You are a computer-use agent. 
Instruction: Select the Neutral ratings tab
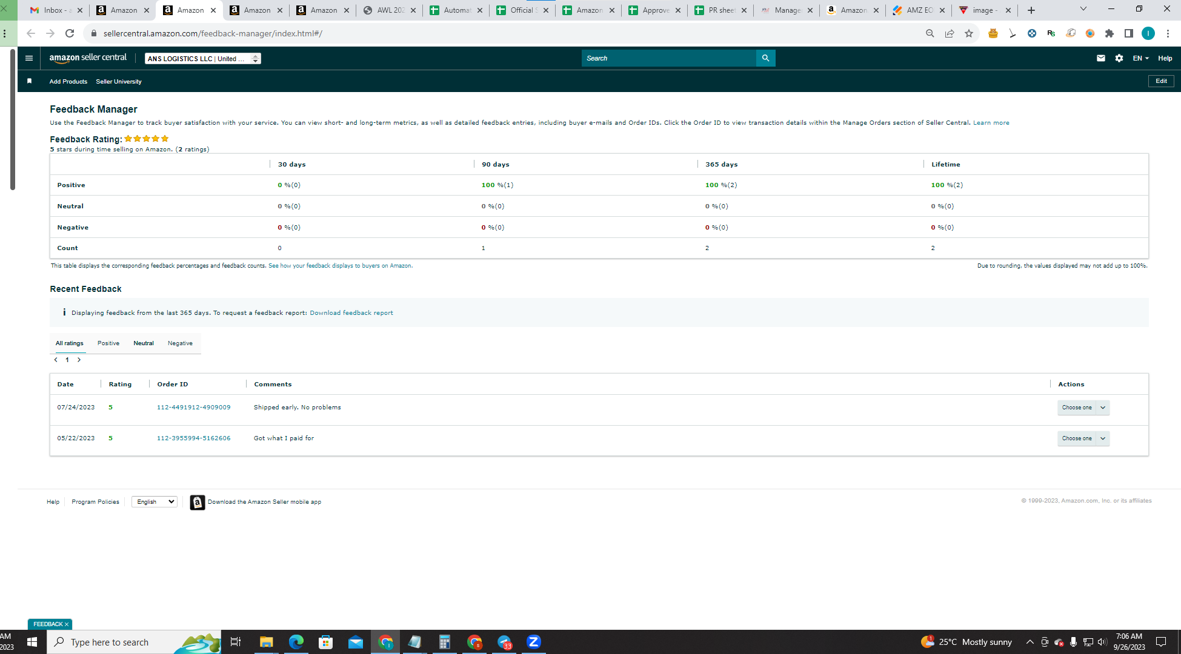click(144, 343)
